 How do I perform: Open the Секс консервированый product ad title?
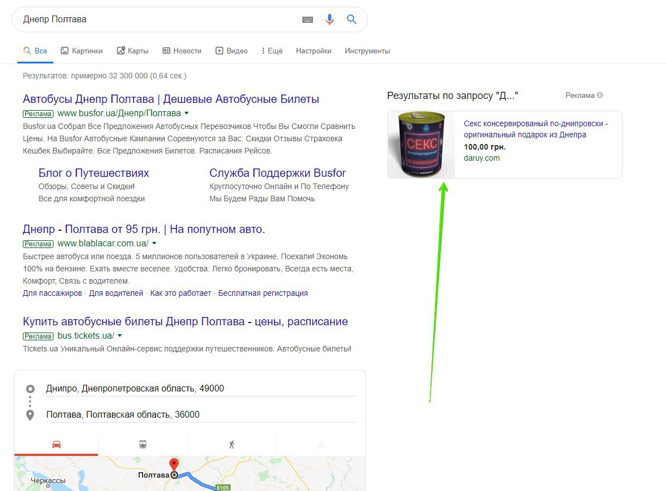536,129
